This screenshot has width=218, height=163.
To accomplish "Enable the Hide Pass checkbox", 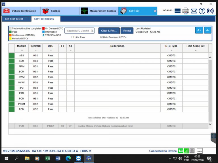I will [x=73, y=37].
